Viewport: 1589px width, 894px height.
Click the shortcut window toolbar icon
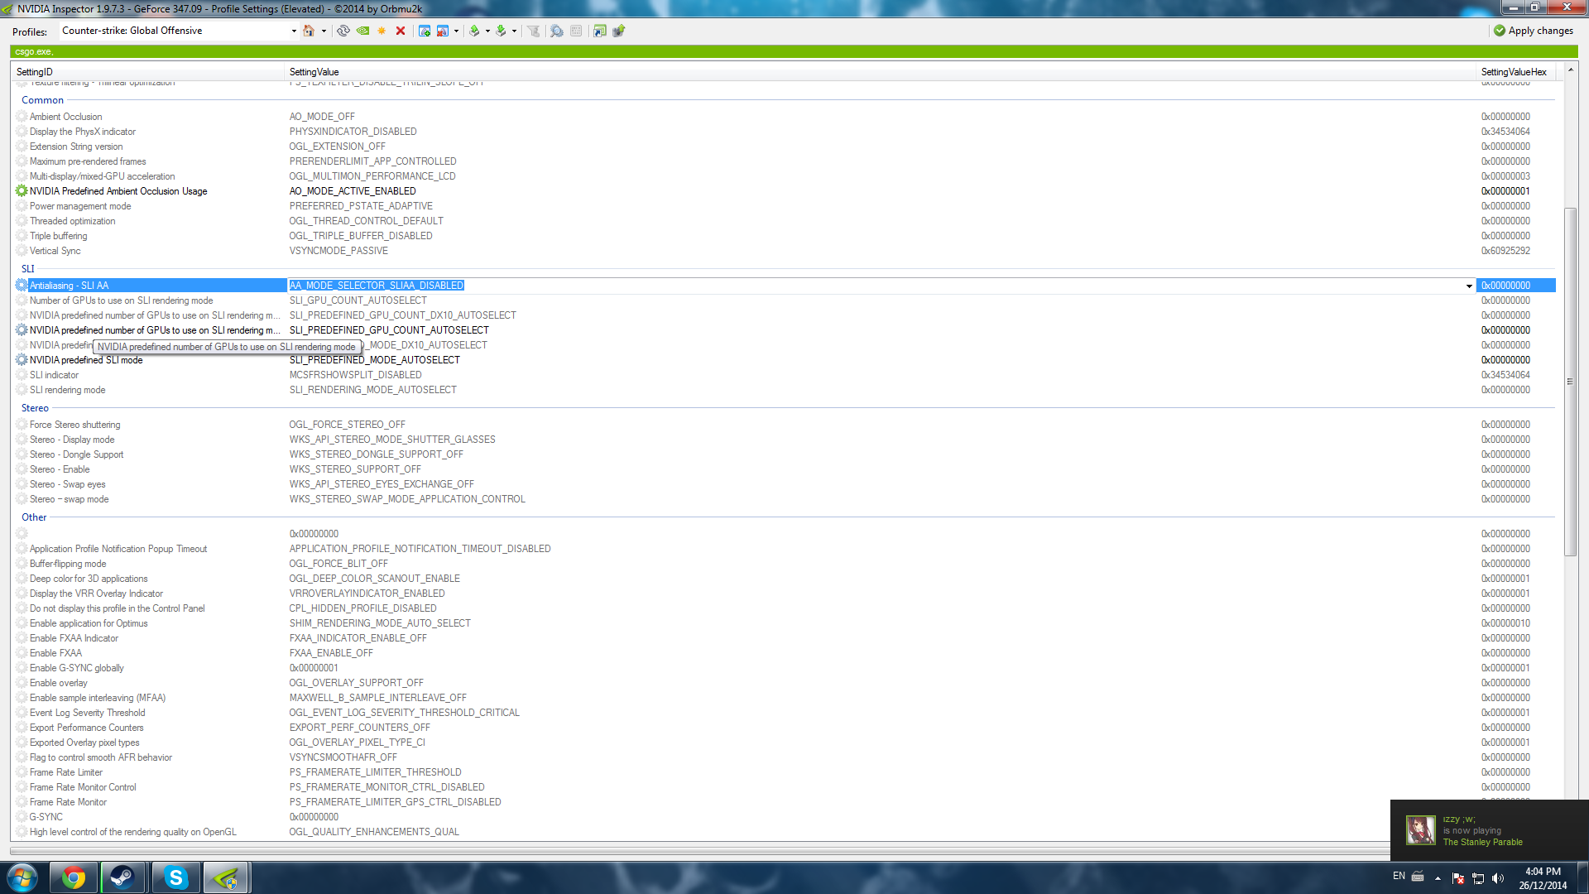[600, 31]
